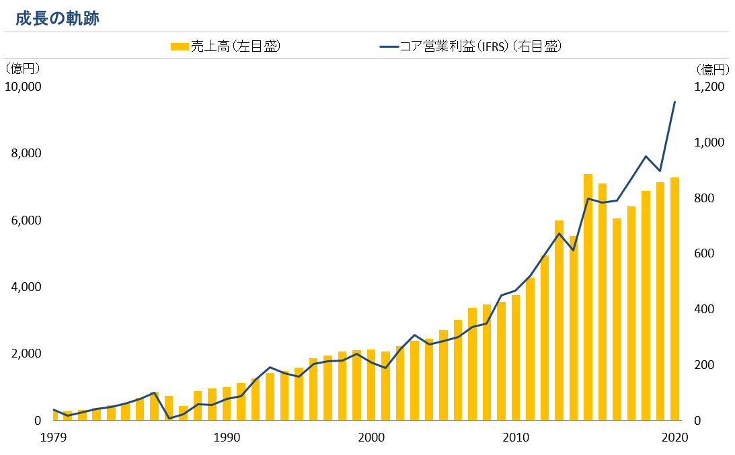Viewport: 735px width, 455px height.
Task: Select right axis value 1,200
Action: (x=709, y=87)
